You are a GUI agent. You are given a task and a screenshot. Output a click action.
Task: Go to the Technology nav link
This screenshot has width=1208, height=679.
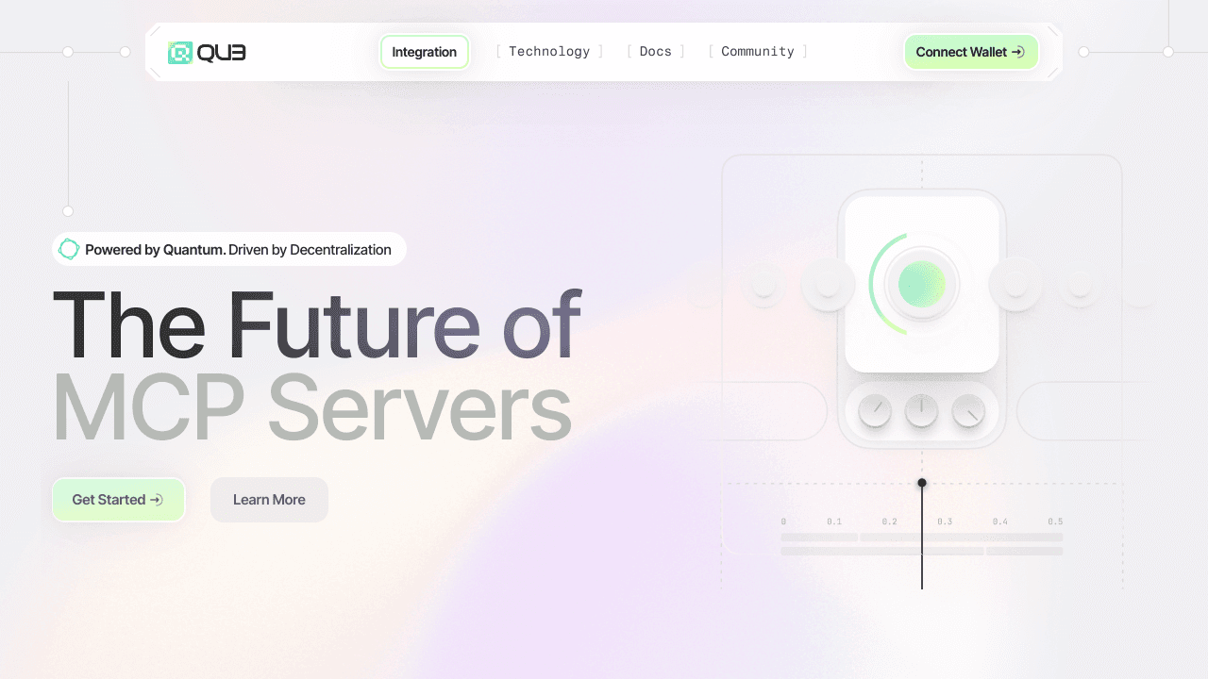tap(549, 52)
